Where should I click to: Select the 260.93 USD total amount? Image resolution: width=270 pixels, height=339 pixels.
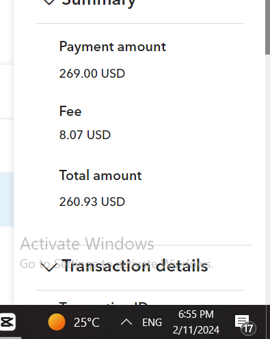coord(92,202)
